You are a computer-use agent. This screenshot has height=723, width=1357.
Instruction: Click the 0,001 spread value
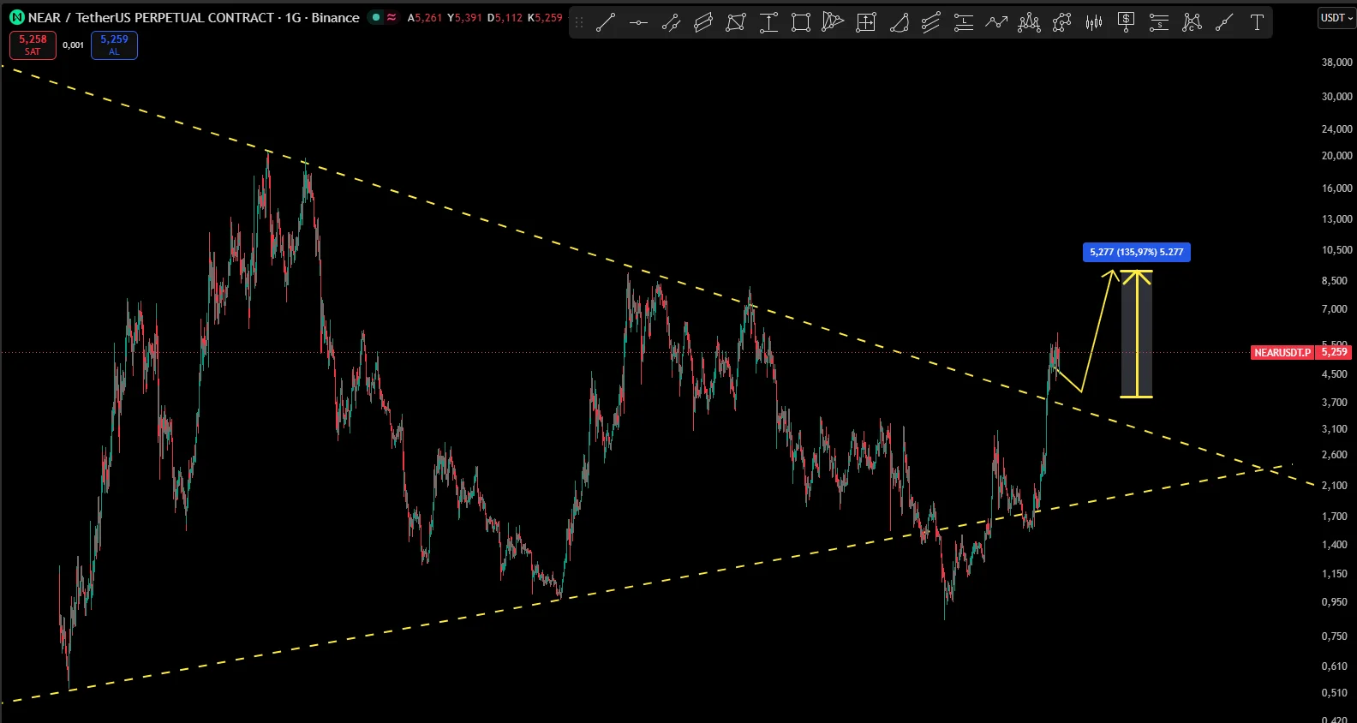(74, 45)
